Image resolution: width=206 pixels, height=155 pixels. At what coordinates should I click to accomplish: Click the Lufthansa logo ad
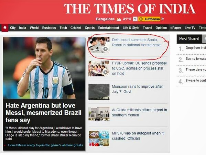[149, 19]
